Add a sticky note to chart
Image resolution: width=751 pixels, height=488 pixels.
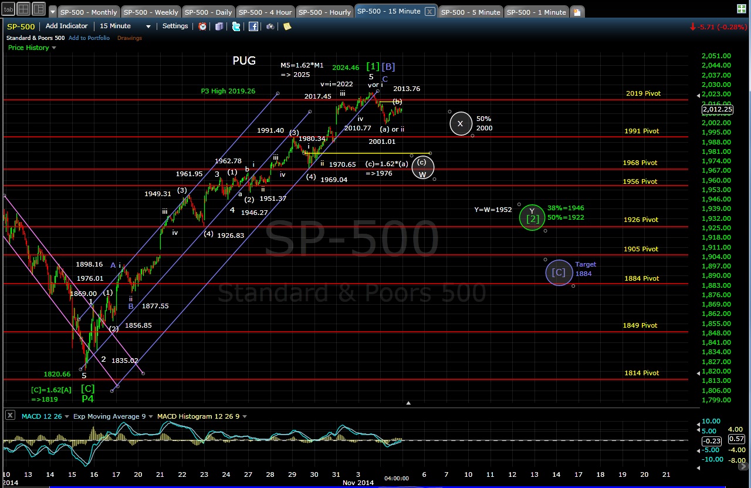pos(287,26)
